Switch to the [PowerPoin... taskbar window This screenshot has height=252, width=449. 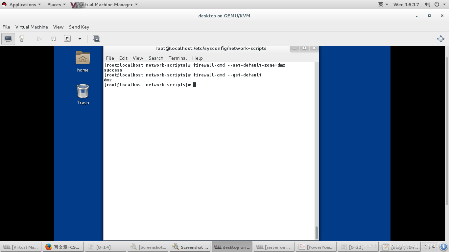tap(317, 247)
